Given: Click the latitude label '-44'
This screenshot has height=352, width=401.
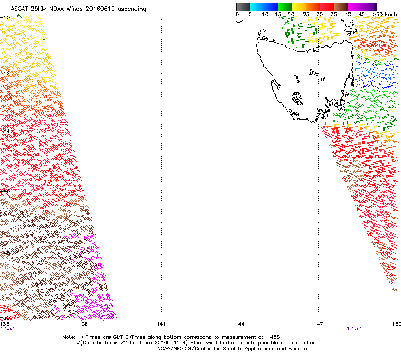Looking at the screenshot, I should pyautogui.click(x=5, y=132).
